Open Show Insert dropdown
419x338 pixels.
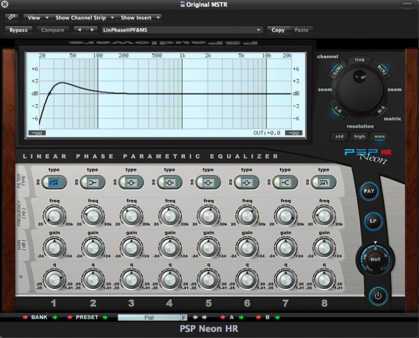point(139,17)
